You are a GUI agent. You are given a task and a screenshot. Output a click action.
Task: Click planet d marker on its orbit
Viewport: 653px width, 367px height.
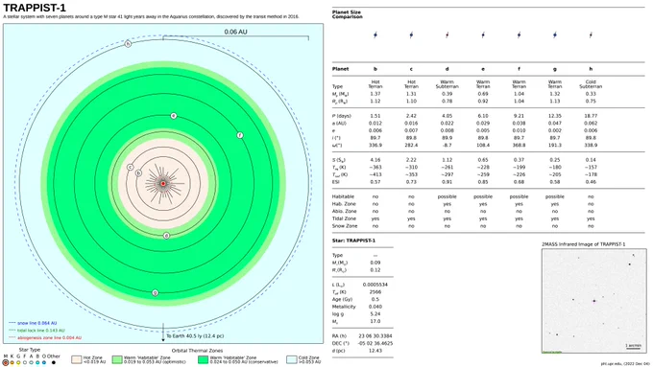pos(166,236)
